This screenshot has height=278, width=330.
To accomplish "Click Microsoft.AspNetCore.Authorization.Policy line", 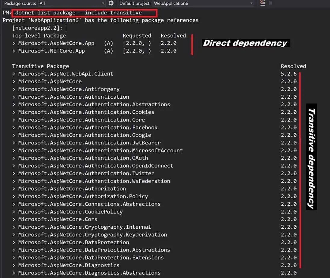I will click(x=80, y=196).
